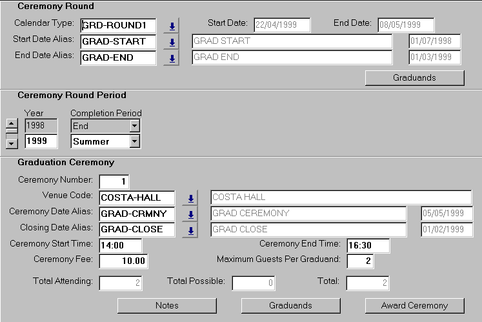Open lookup arrow beside Venue Code field
This screenshot has width=482, height=322.
[190, 198]
